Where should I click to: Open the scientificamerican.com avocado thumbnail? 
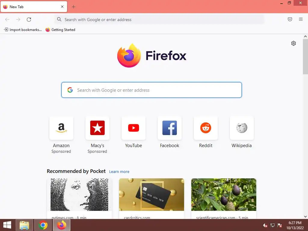point(224,195)
